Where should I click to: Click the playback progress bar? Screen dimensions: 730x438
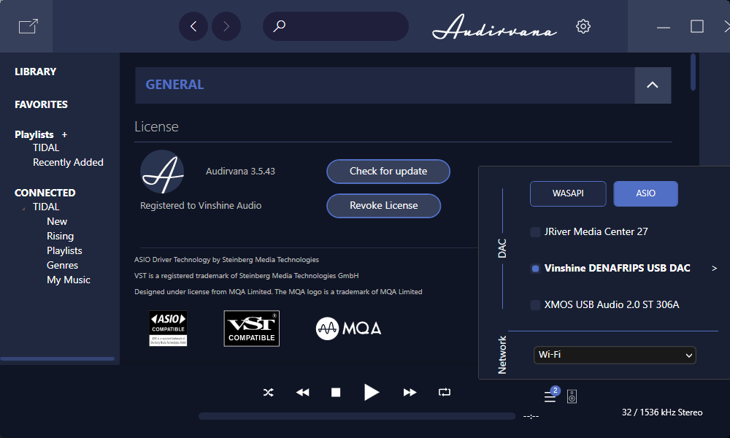[x=357, y=416]
